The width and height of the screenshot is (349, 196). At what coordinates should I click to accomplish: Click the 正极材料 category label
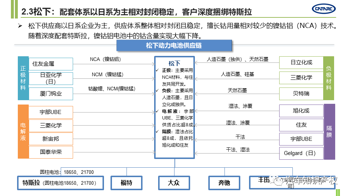23,78
